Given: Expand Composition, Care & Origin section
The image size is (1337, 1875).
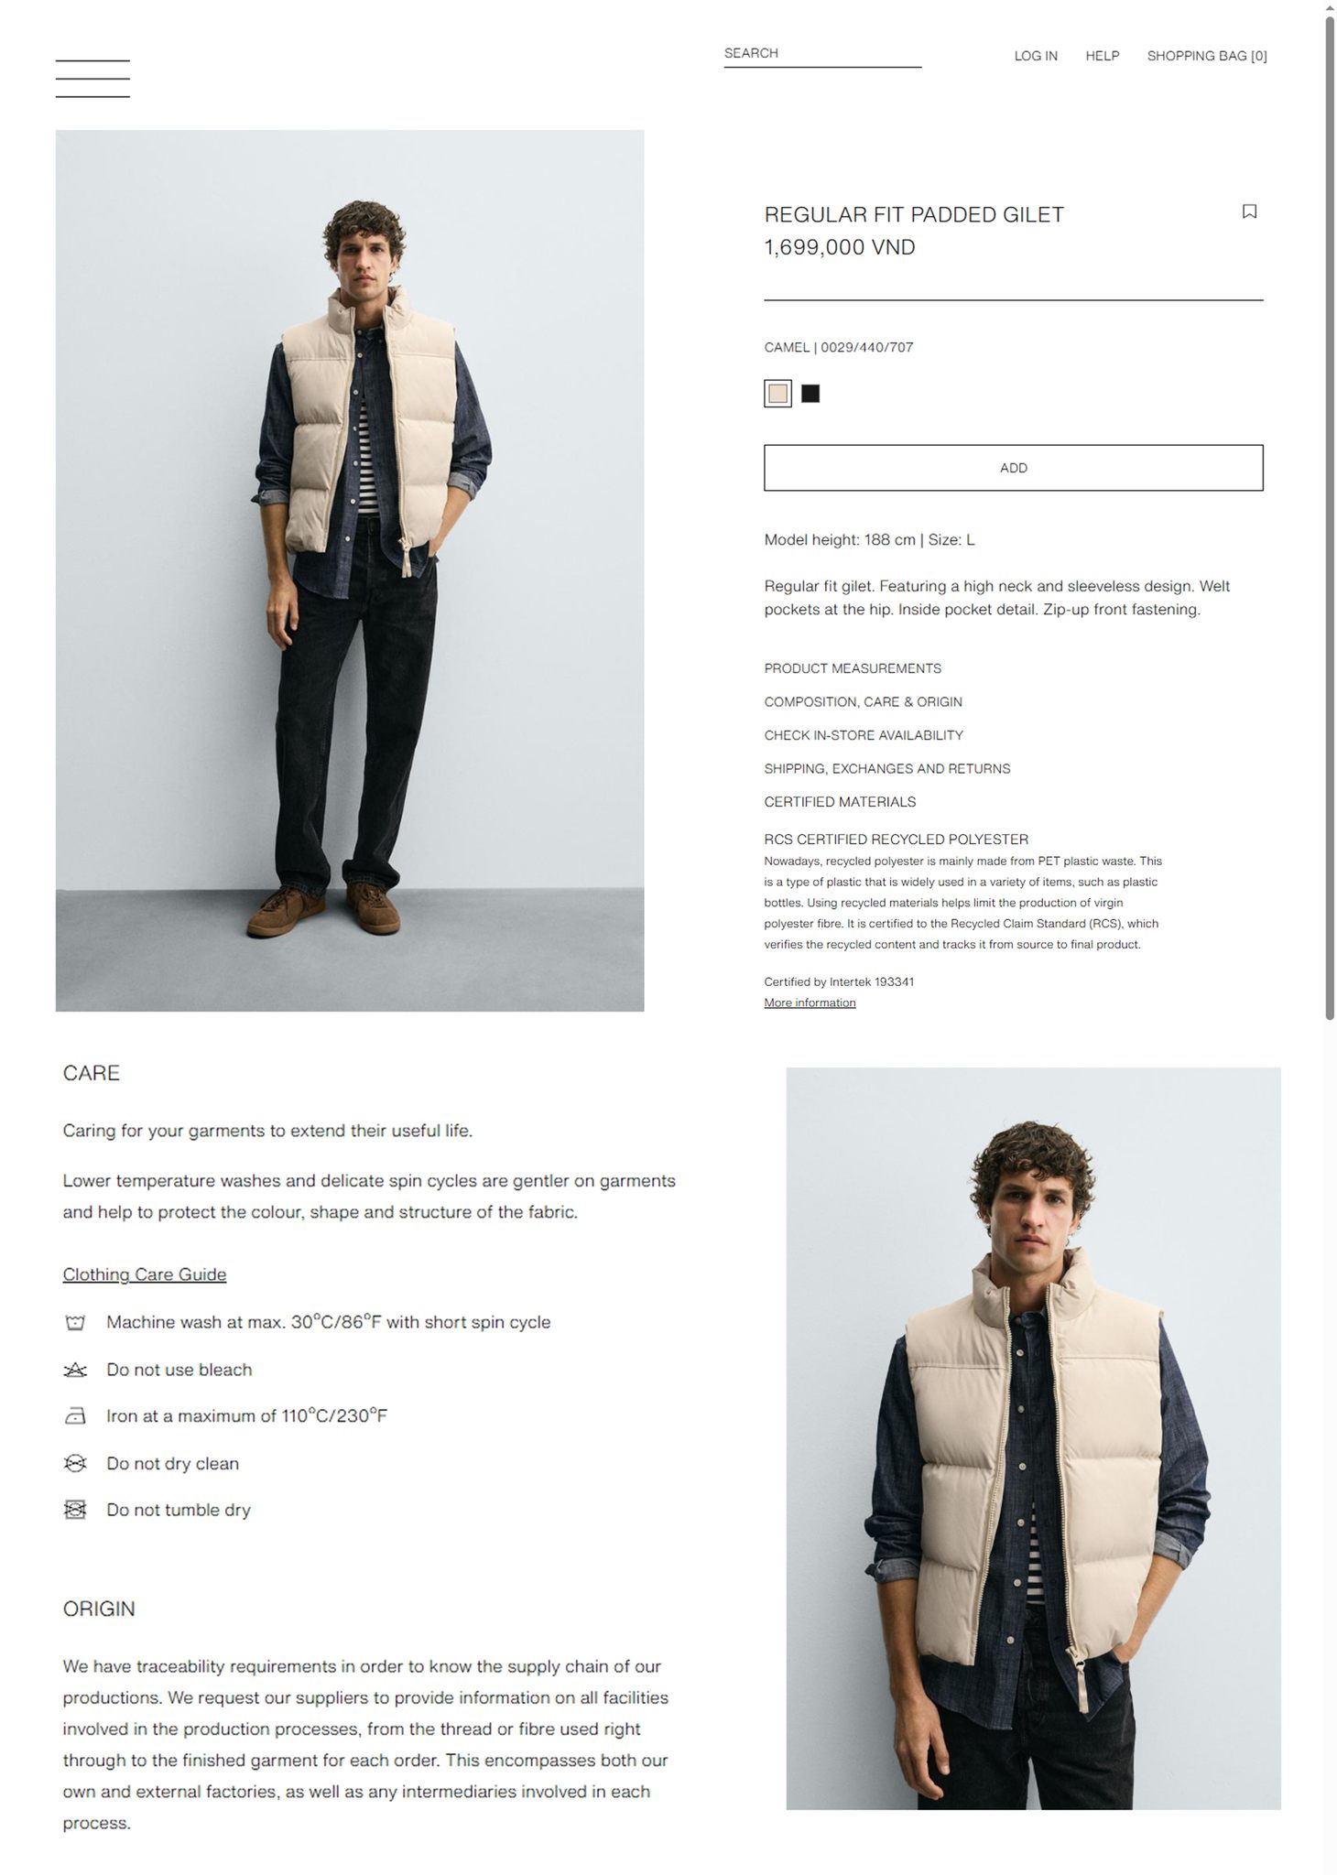Looking at the screenshot, I should (863, 701).
